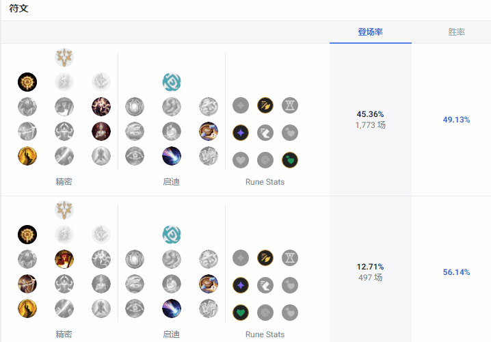Select green health shard in first build
491x342 pixels.
tap(290, 160)
